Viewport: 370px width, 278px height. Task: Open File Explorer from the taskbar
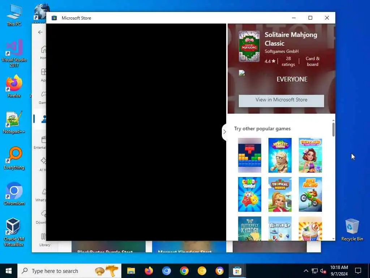[131, 271]
